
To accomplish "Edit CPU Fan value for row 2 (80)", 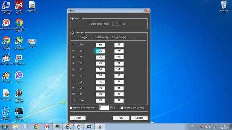I will pyautogui.click(x=100, y=51).
